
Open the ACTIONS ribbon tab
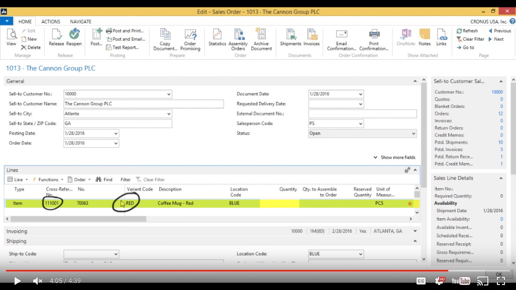51,22
